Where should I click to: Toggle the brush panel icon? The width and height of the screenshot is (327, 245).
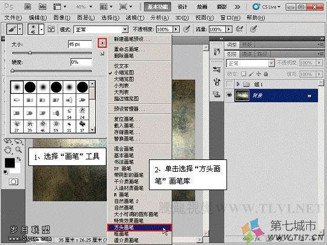click(x=51, y=29)
